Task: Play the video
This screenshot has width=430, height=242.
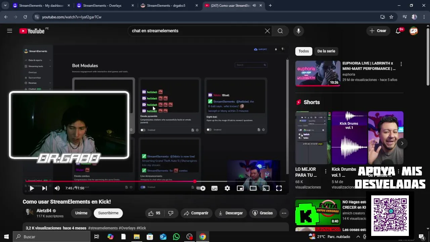Action: (x=32, y=188)
